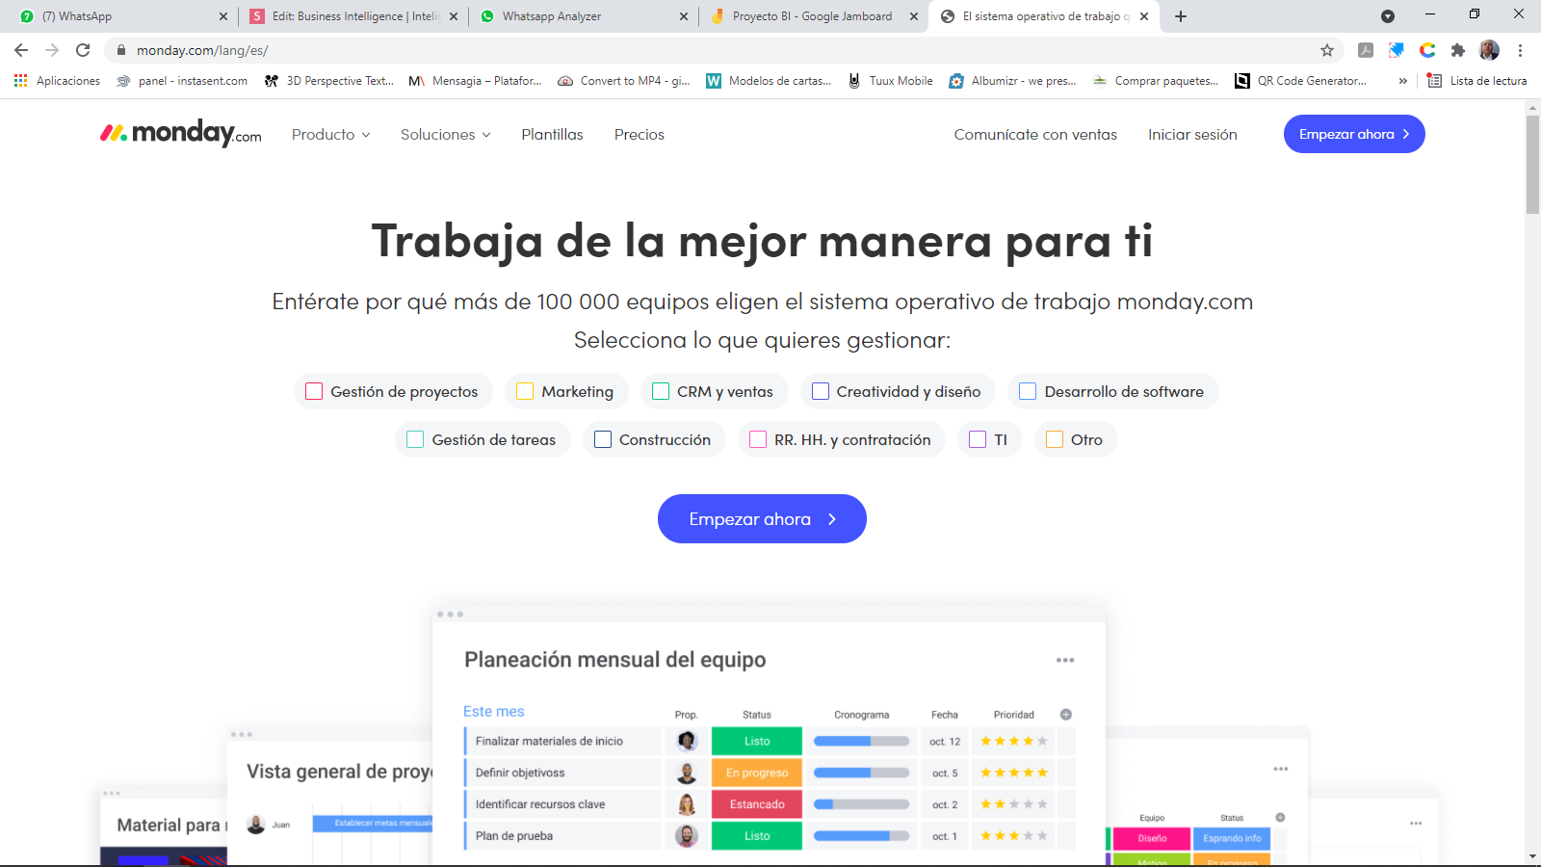Click the avatar in the Finalizar materiales row

pyautogui.click(x=687, y=741)
